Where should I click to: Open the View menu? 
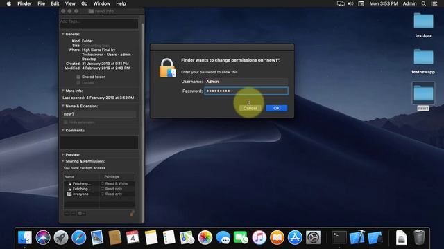[x=70, y=3]
